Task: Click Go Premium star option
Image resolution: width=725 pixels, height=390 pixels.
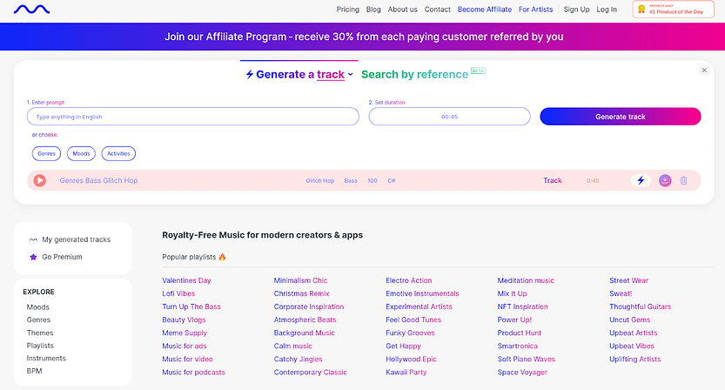Action: pyautogui.click(x=60, y=257)
